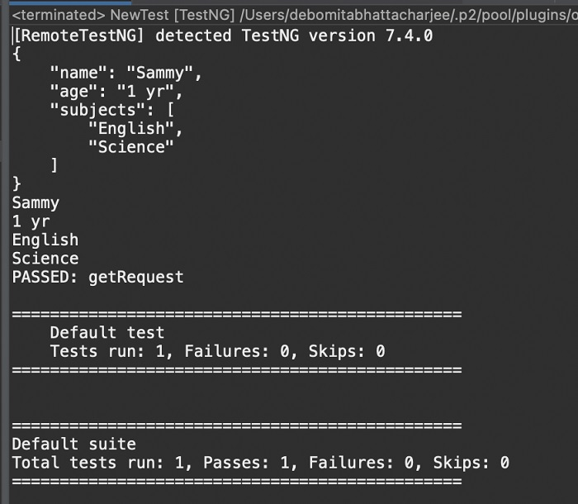
Task: Click the unquoted Science output line
Action: [x=45, y=259]
